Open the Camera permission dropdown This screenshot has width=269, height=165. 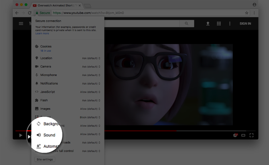[91, 67]
